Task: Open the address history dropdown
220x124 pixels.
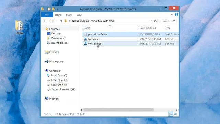Action: point(151,21)
